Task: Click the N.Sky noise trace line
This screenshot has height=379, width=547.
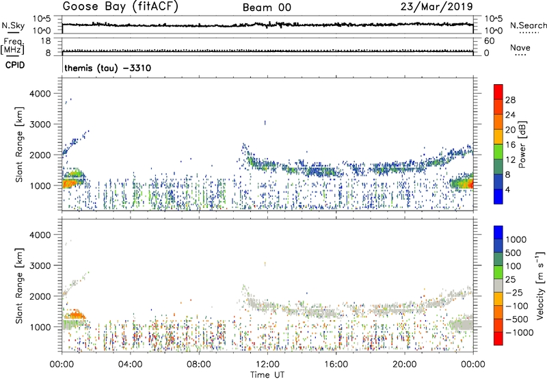Action: 267,25
